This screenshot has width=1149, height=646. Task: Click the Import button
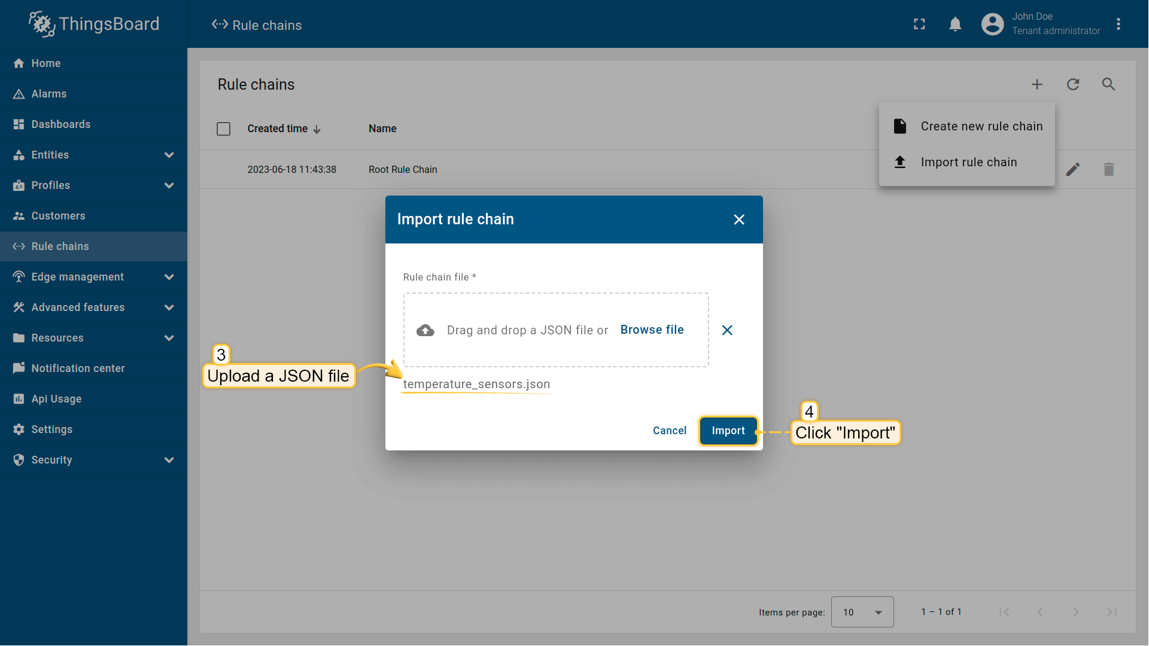click(728, 431)
